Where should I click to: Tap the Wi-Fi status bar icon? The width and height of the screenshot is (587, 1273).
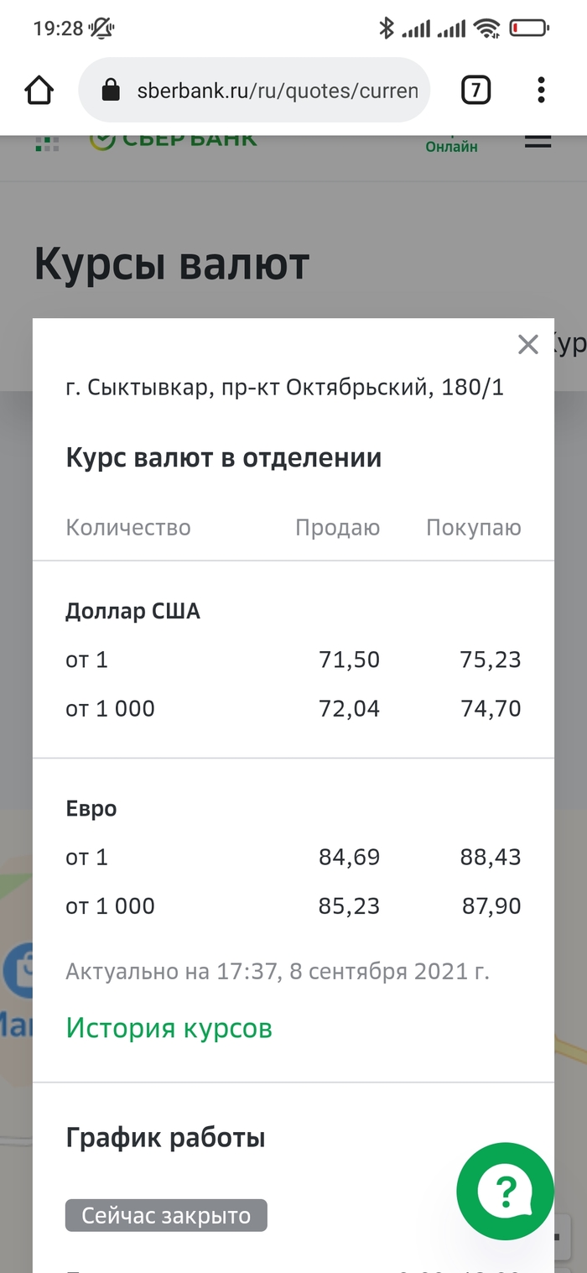(x=486, y=29)
